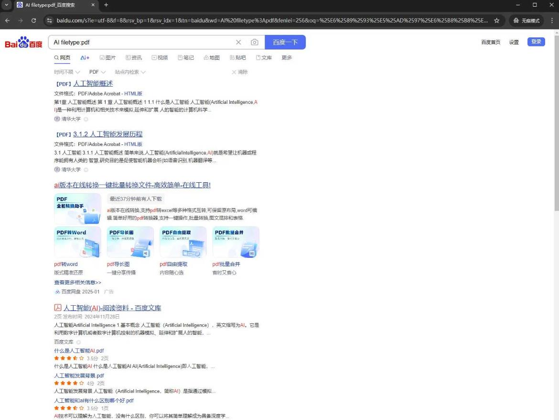The height and width of the screenshot is (420, 559).
Task: Open the 人工智能概述 PDF result
Action: click(93, 84)
